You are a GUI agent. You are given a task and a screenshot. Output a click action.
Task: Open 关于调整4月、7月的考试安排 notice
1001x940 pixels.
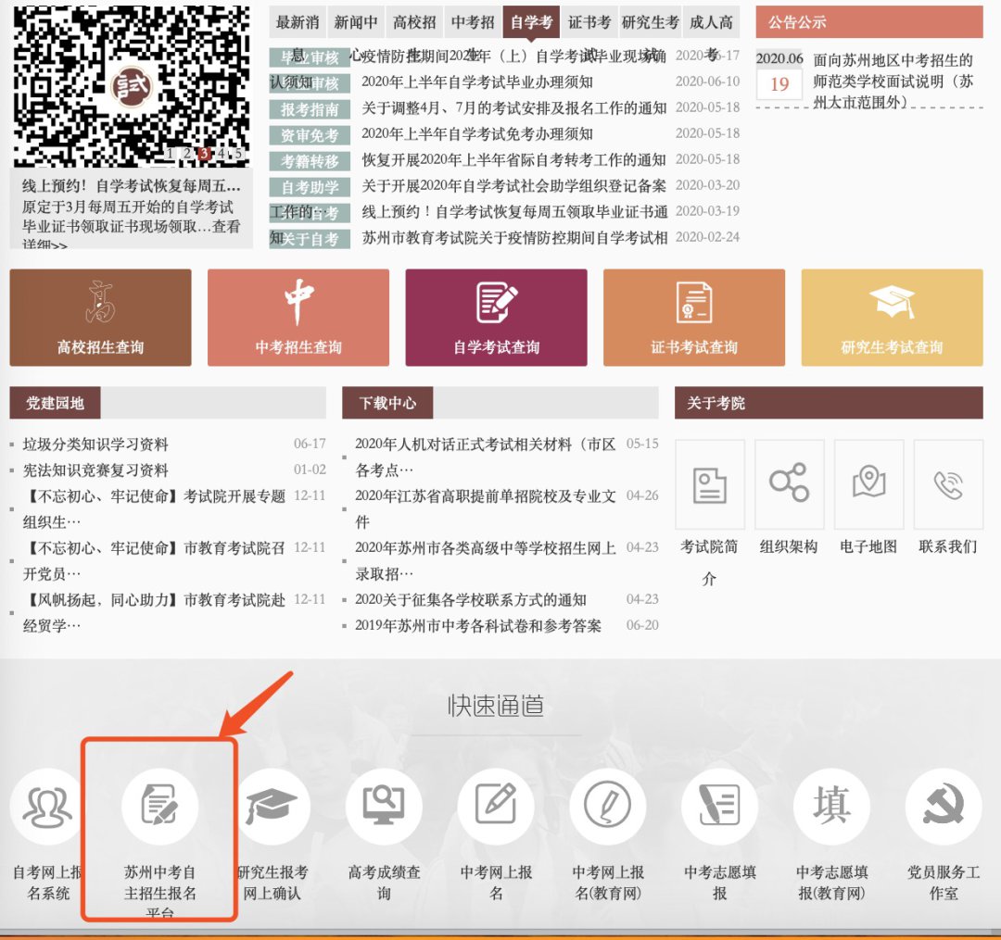(513, 107)
